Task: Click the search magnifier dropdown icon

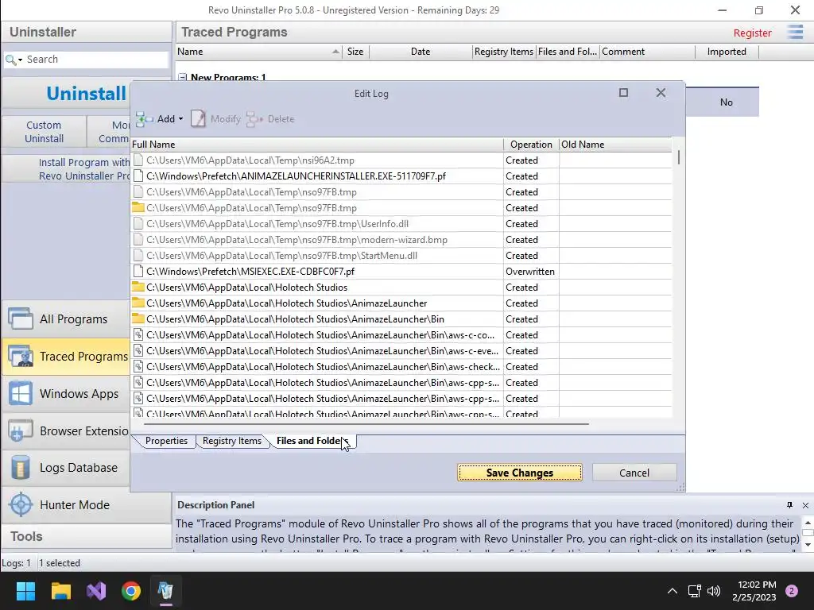Action: pos(14,60)
